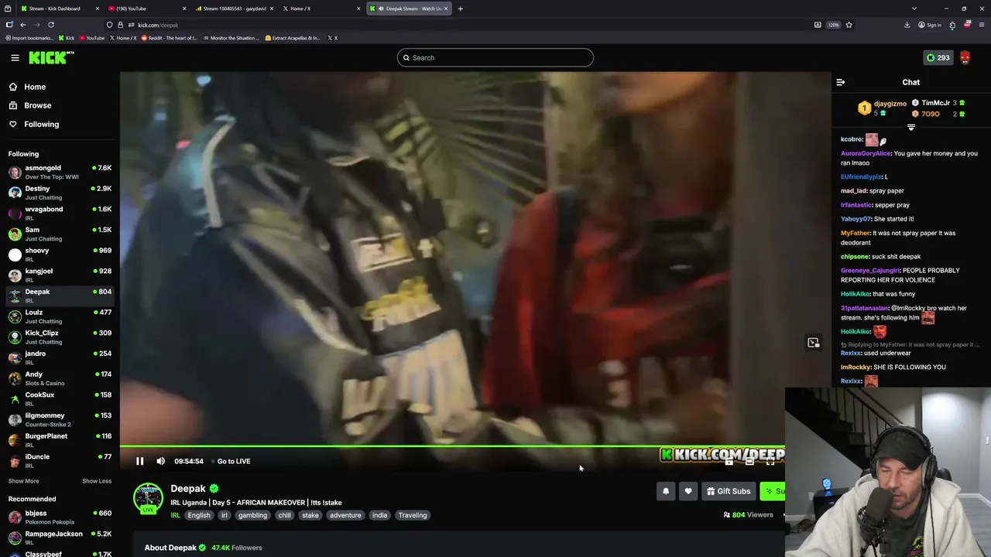
Task: Open Destiny channel from Following list
Action: pos(60,193)
